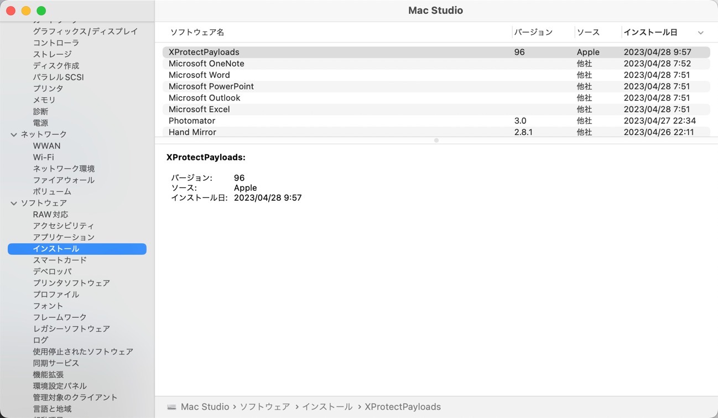Select アプリケーション in sidebar

coord(64,237)
